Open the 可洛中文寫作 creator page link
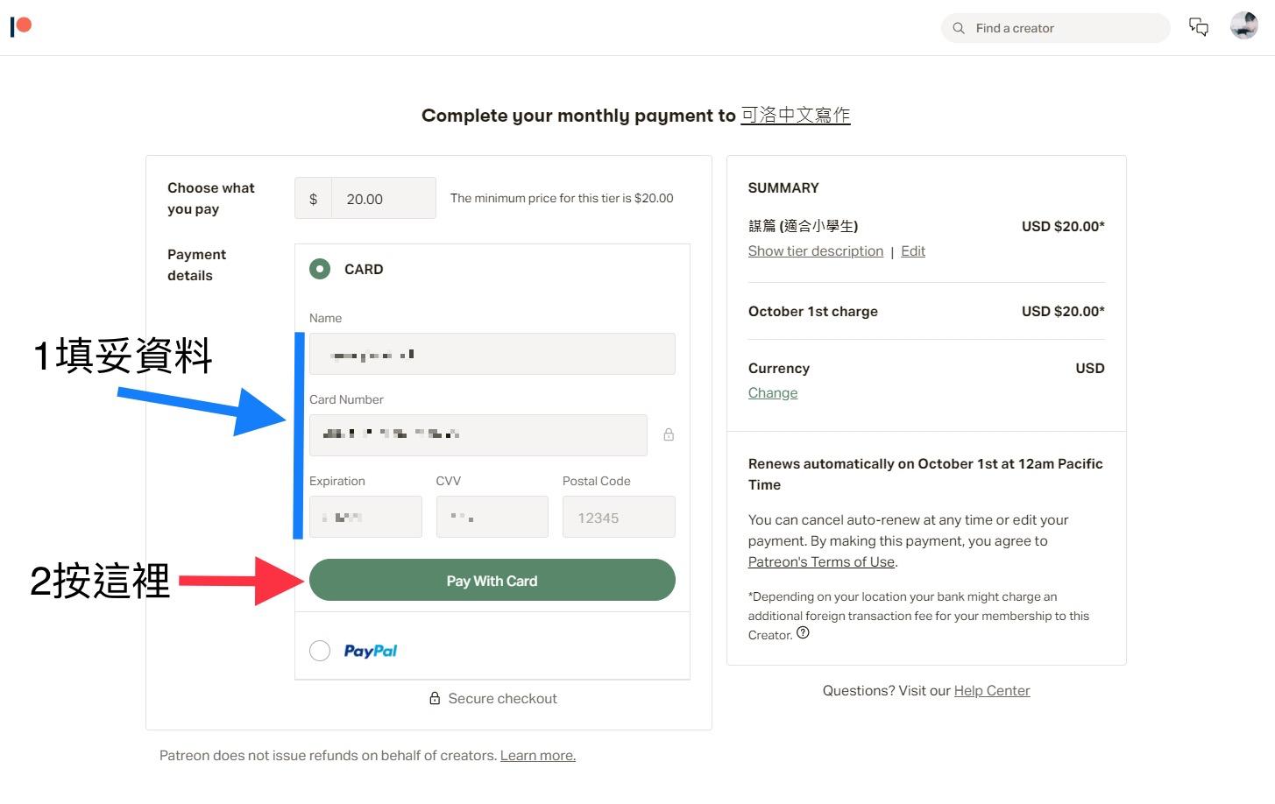This screenshot has width=1275, height=804. pyautogui.click(x=795, y=116)
